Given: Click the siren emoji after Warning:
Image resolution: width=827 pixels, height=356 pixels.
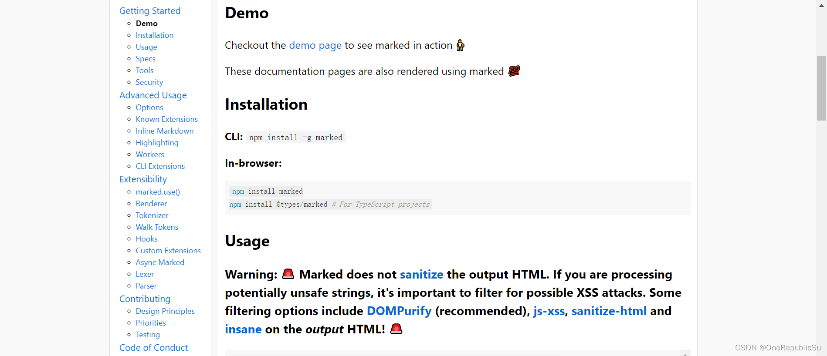Looking at the screenshot, I should pyautogui.click(x=288, y=274).
